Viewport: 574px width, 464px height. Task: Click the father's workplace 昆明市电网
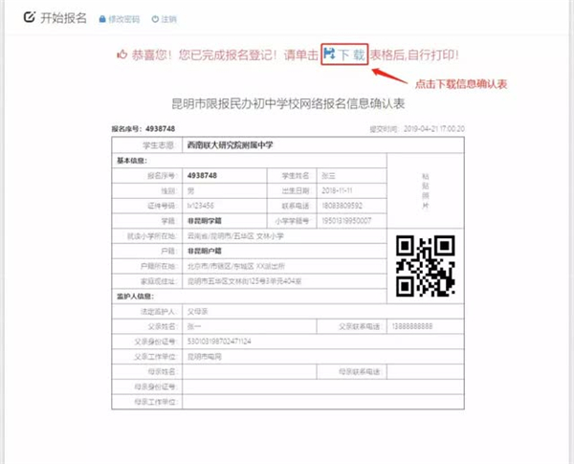[x=205, y=357]
